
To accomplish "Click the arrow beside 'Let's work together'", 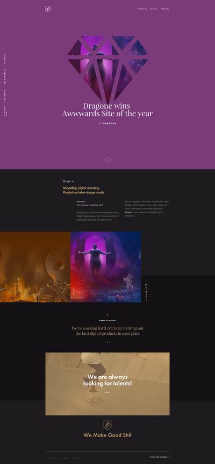I will (x=169, y=457).
